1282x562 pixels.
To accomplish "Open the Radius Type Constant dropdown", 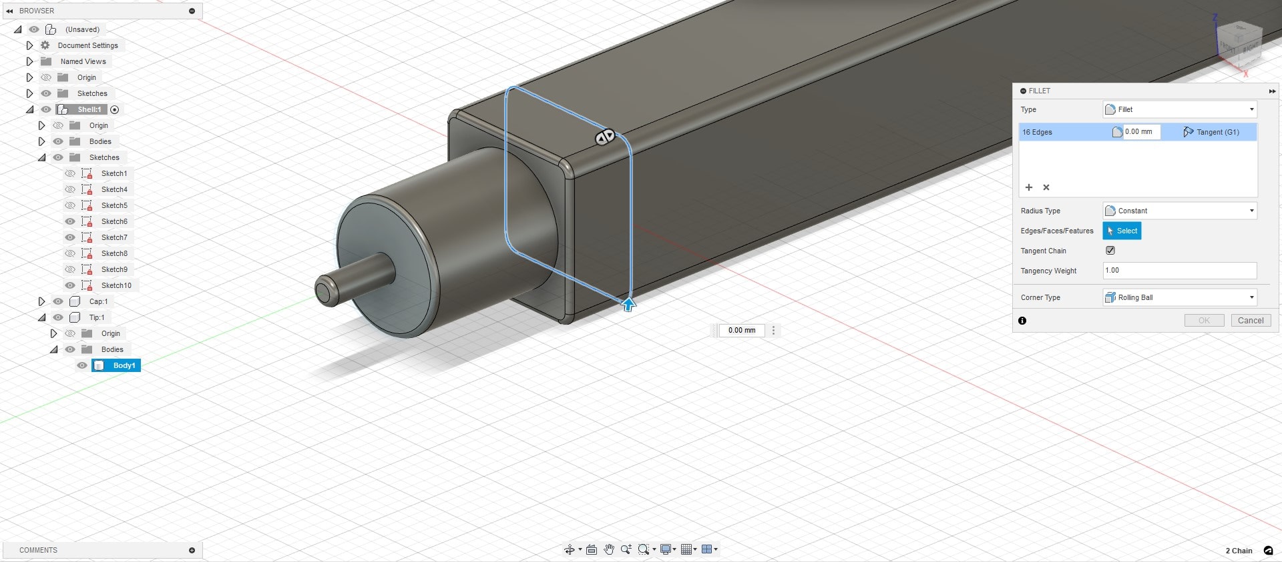I will tap(1180, 211).
